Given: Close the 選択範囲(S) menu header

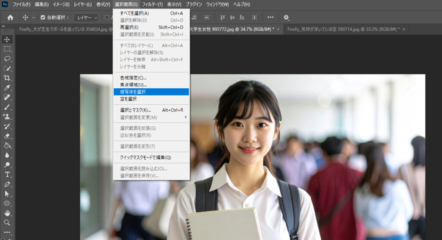Looking at the screenshot, I should coord(126,4).
